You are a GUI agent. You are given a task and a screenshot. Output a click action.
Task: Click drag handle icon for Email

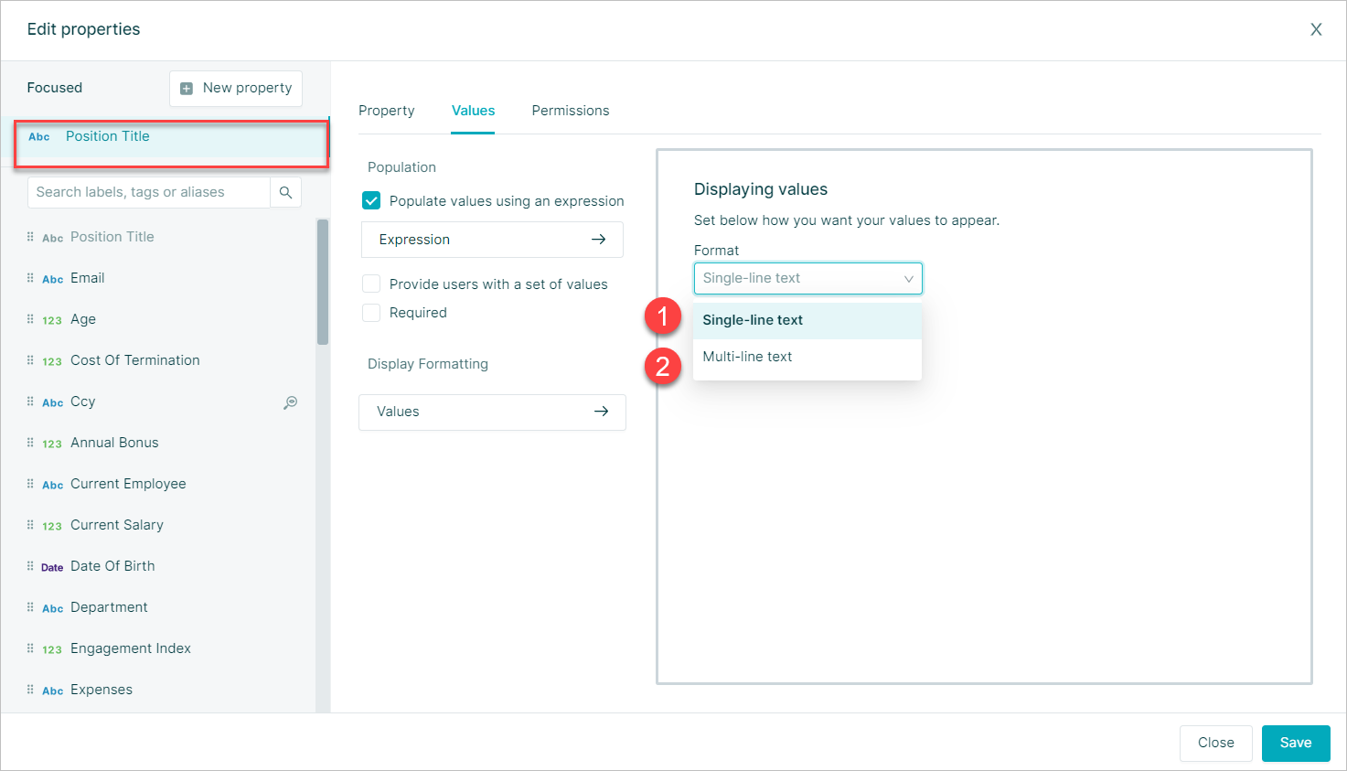(x=30, y=278)
